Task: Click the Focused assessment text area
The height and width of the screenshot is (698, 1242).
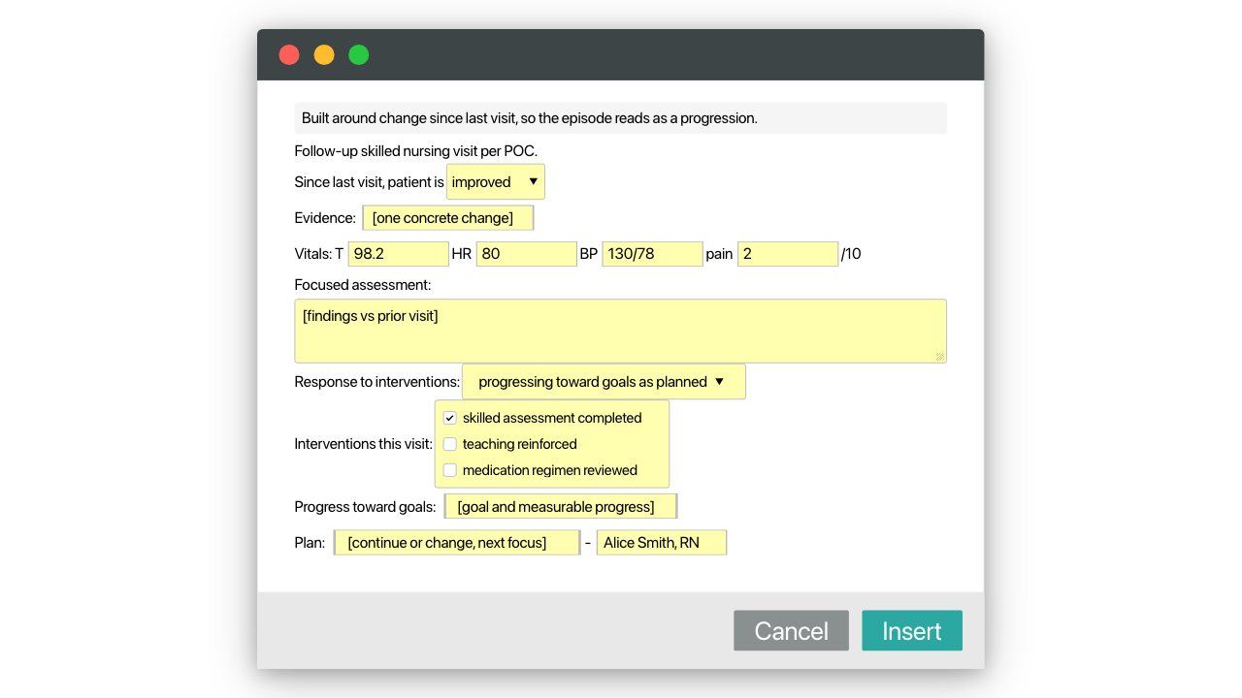Action: click(x=621, y=332)
